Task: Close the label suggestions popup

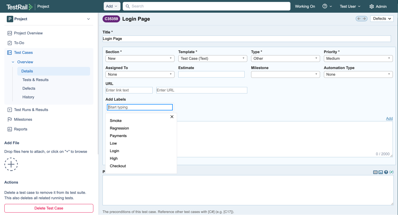Action: pyautogui.click(x=172, y=117)
